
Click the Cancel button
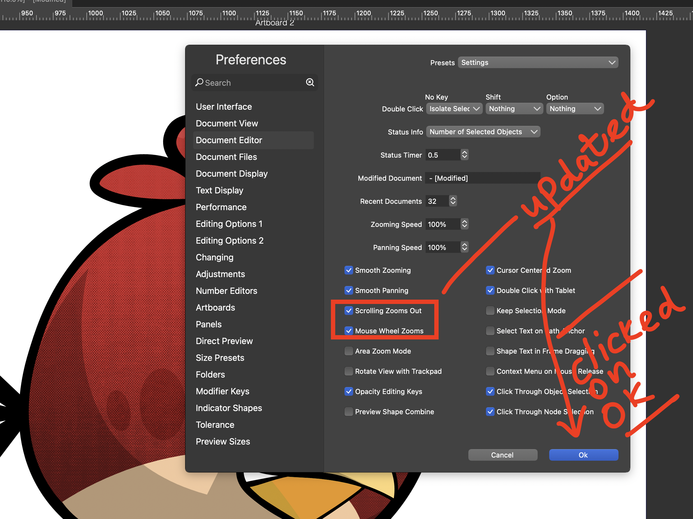(502, 455)
